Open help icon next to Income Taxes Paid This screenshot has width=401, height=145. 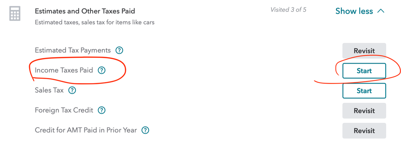point(102,70)
